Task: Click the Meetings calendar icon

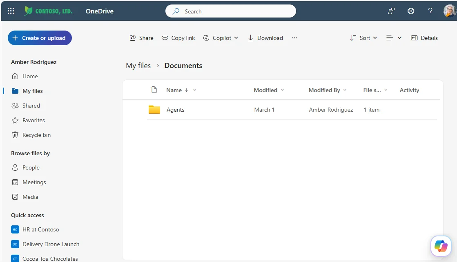Action: click(x=15, y=182)
